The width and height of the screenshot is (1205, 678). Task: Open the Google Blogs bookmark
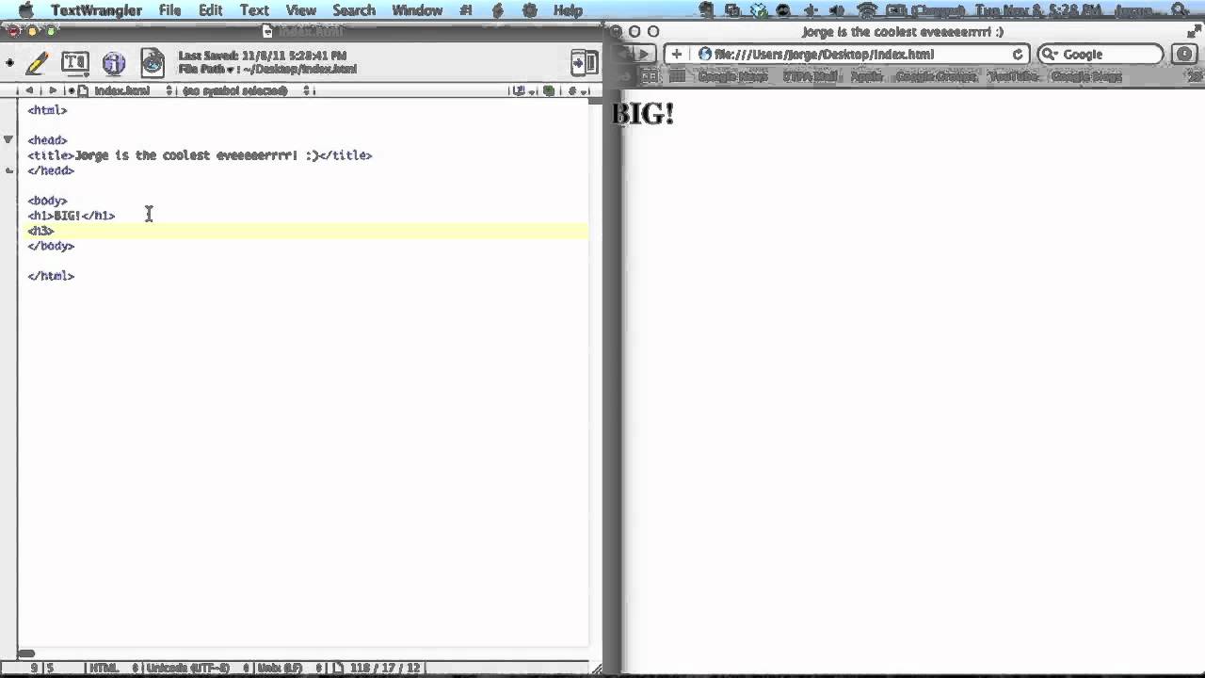[1086, 76]
